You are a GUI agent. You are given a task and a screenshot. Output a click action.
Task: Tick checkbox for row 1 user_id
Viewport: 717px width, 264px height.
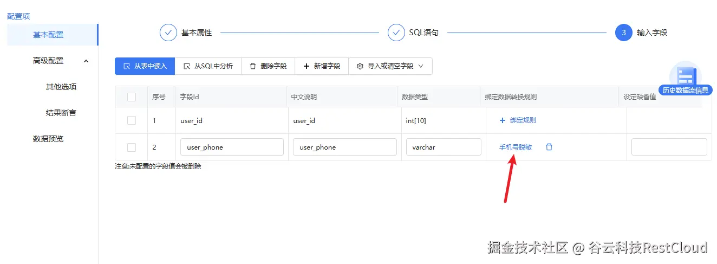pos(132,120)
